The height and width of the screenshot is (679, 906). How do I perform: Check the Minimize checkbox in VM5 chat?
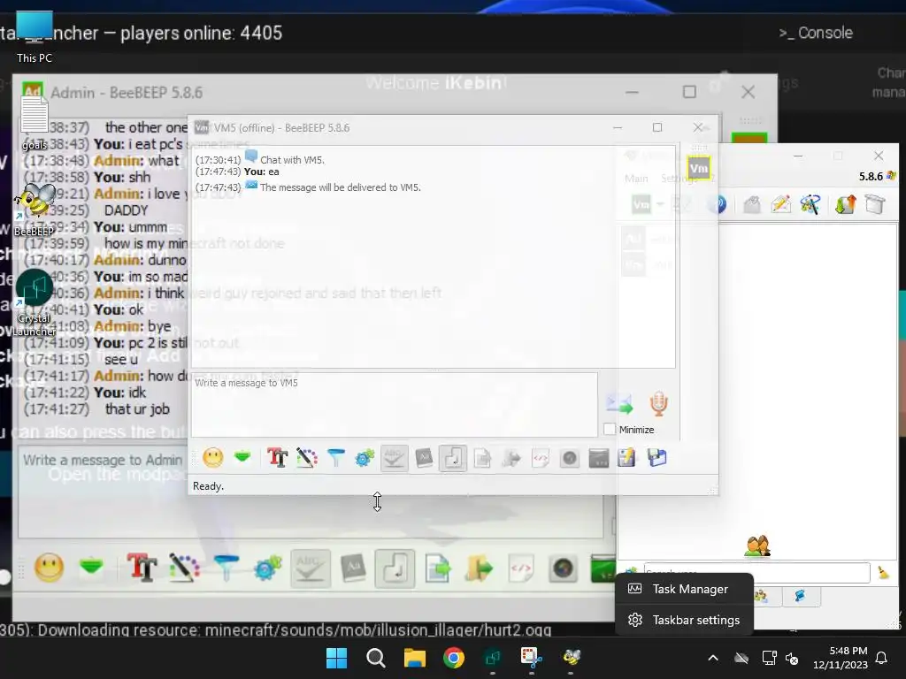point(610,430)
